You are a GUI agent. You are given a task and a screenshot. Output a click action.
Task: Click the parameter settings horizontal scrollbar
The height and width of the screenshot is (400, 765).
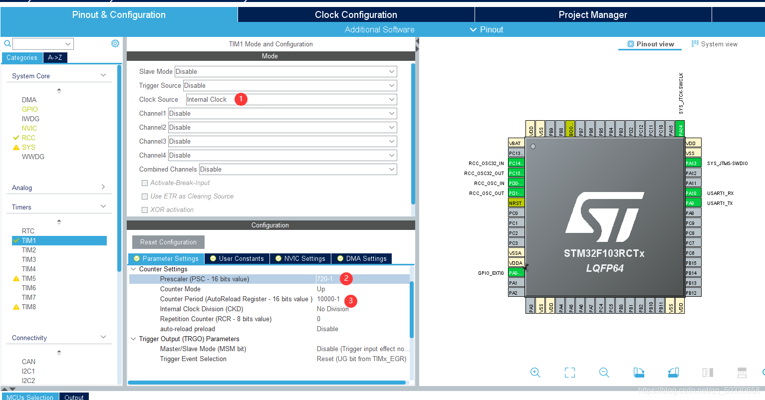(266, 383)
